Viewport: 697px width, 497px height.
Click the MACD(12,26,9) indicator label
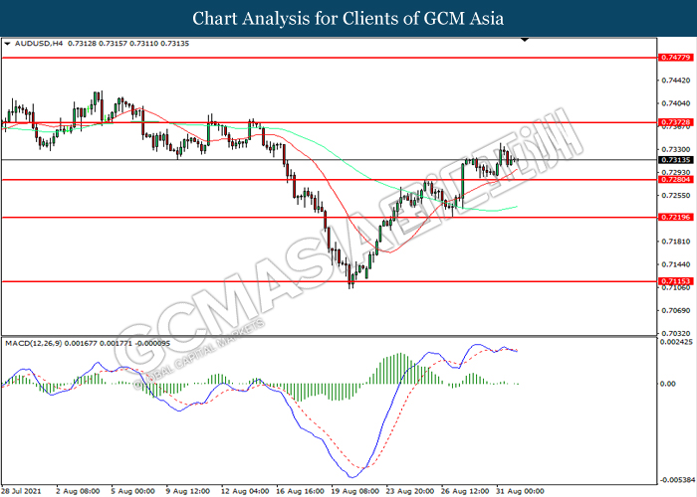tap(33, 343)
